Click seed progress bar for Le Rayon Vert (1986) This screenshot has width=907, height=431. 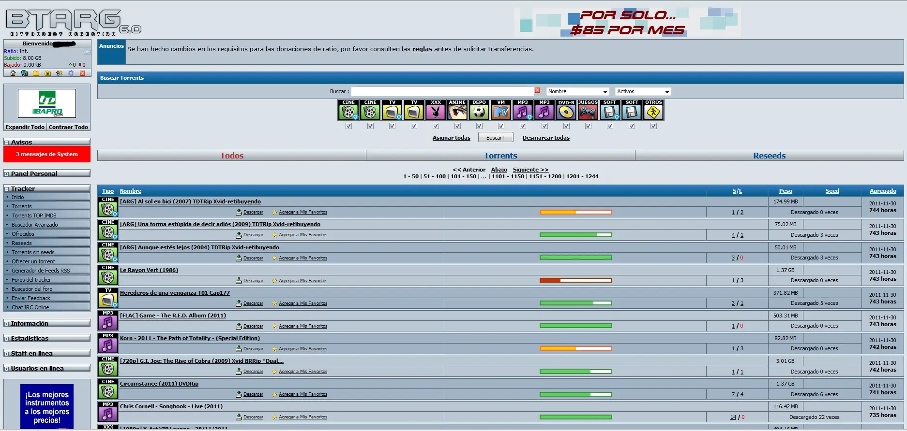(x=576, y=280)
